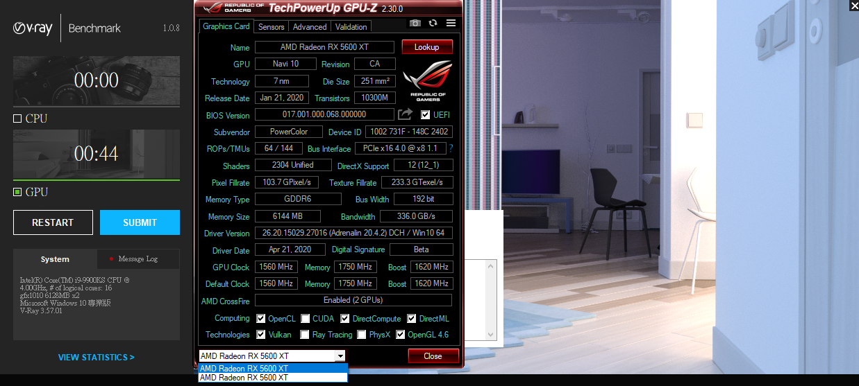Collapse the GPU selection dropdown arrow
Image resolution: width=859 pixels, height=386 pixels.
(x=340, y=356)
